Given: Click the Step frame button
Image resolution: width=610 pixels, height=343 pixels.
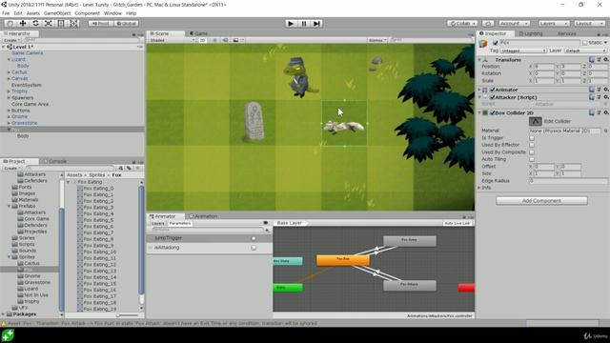Looking at the screenshot, I should 316,23.
